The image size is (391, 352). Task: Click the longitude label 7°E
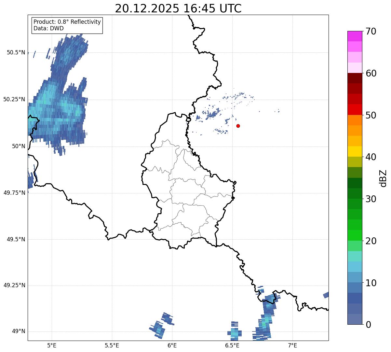point(292,345)
